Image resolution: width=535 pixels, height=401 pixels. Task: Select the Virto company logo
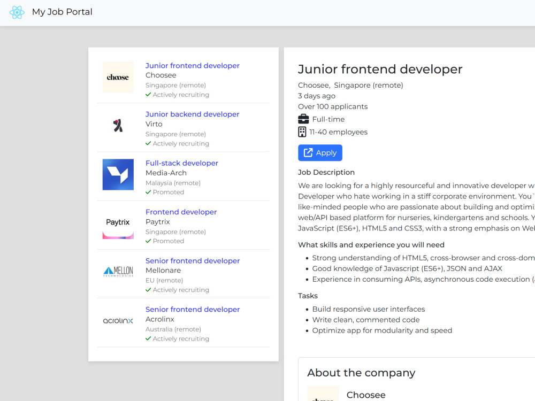118,126
